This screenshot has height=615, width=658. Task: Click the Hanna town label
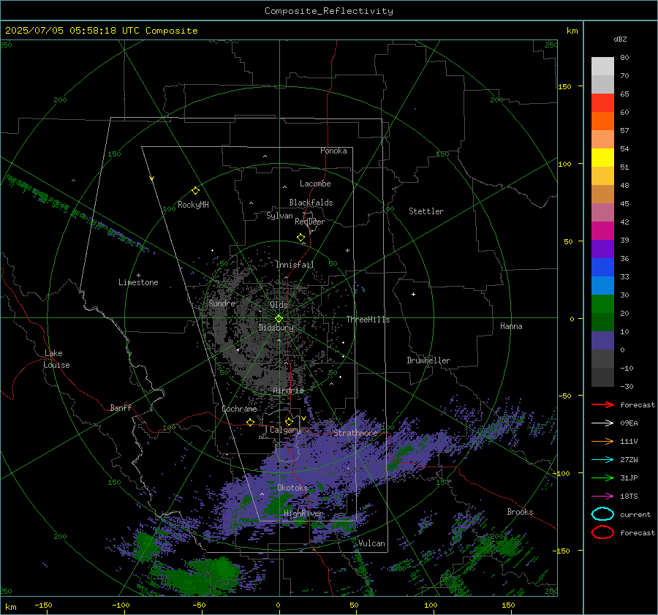(511, 326)
